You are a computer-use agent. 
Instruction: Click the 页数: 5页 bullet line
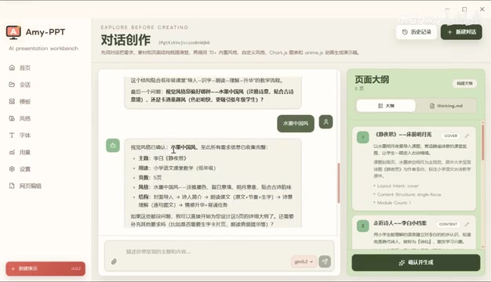[x=150, y=178]
